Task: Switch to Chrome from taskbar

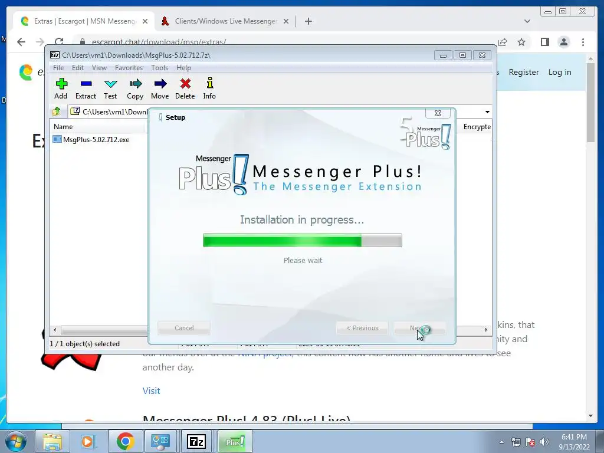Action: pyautogui.click(x=125, y=441)
